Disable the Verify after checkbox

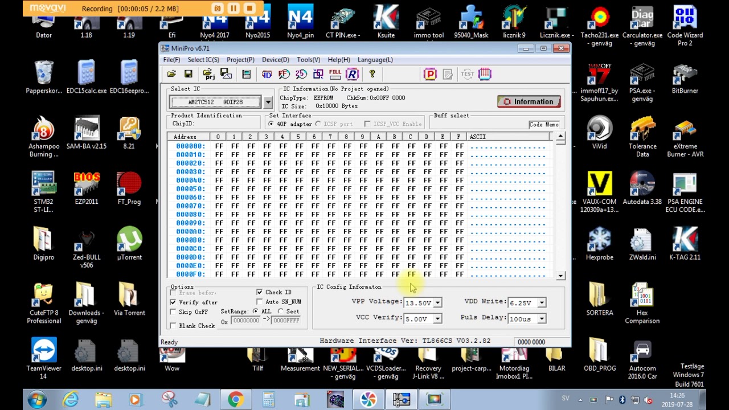click(173, 302)
